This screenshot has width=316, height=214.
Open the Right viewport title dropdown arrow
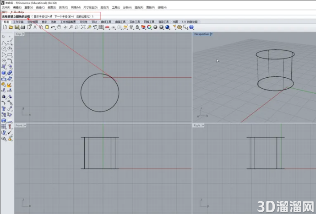203,125
